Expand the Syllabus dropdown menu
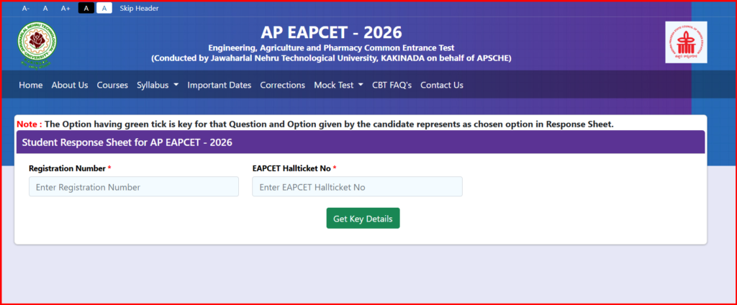 (x=158, y=85)
